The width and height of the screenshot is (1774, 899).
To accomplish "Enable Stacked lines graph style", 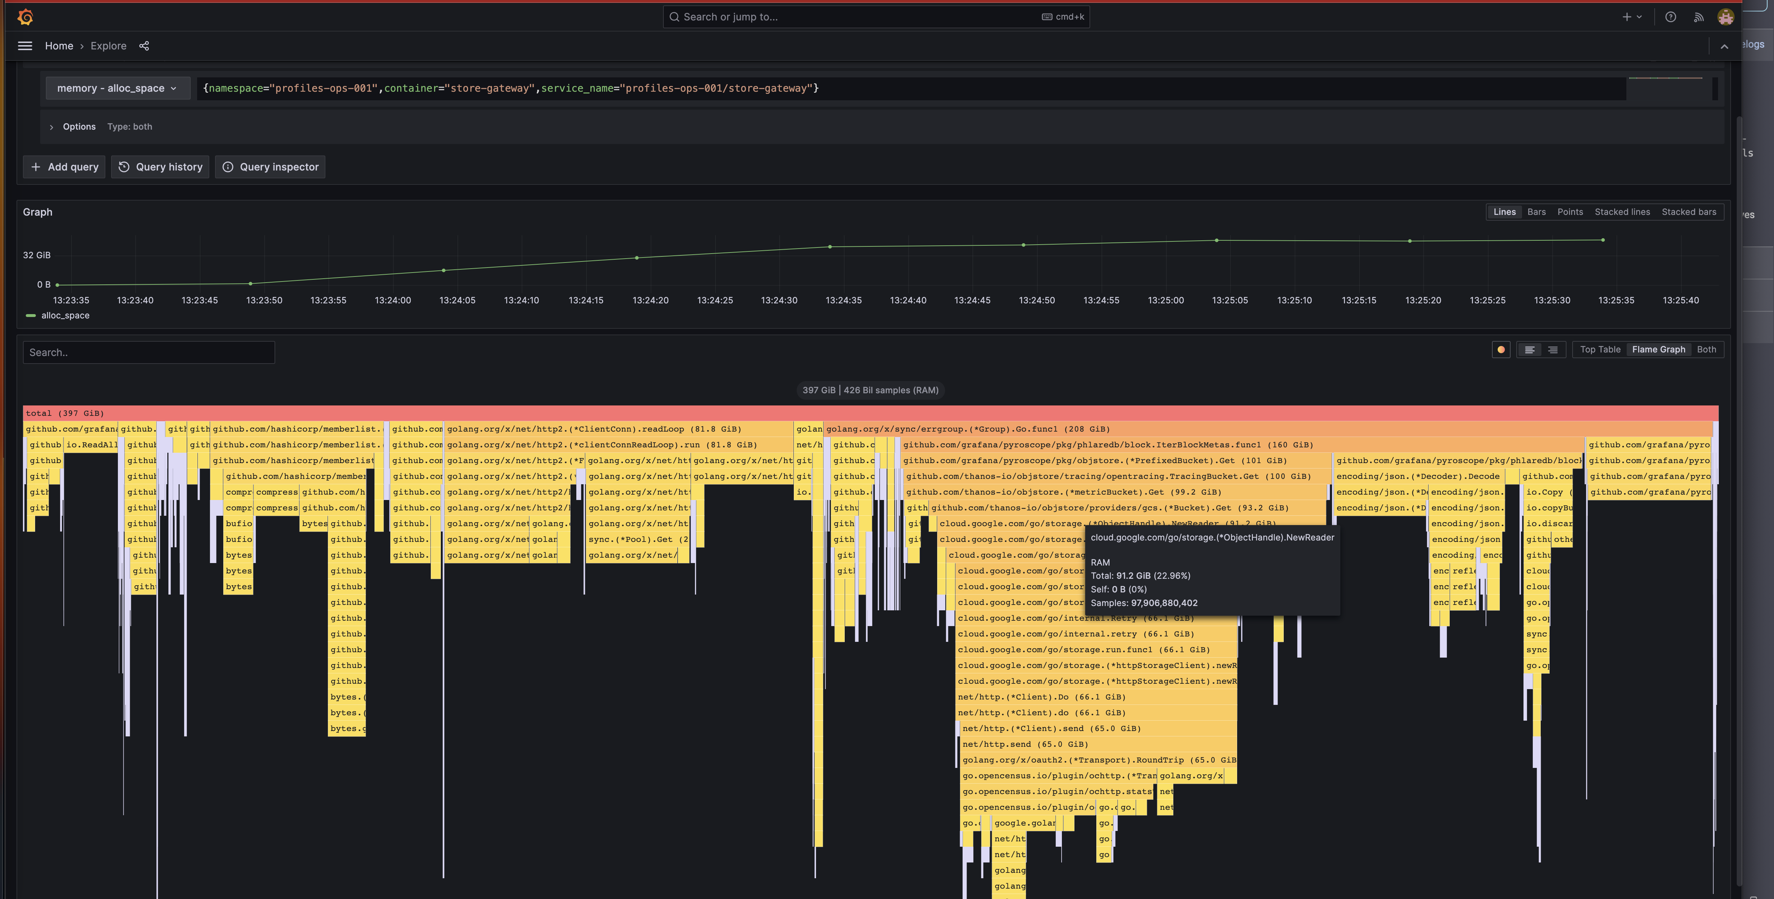I will 1622,212.
